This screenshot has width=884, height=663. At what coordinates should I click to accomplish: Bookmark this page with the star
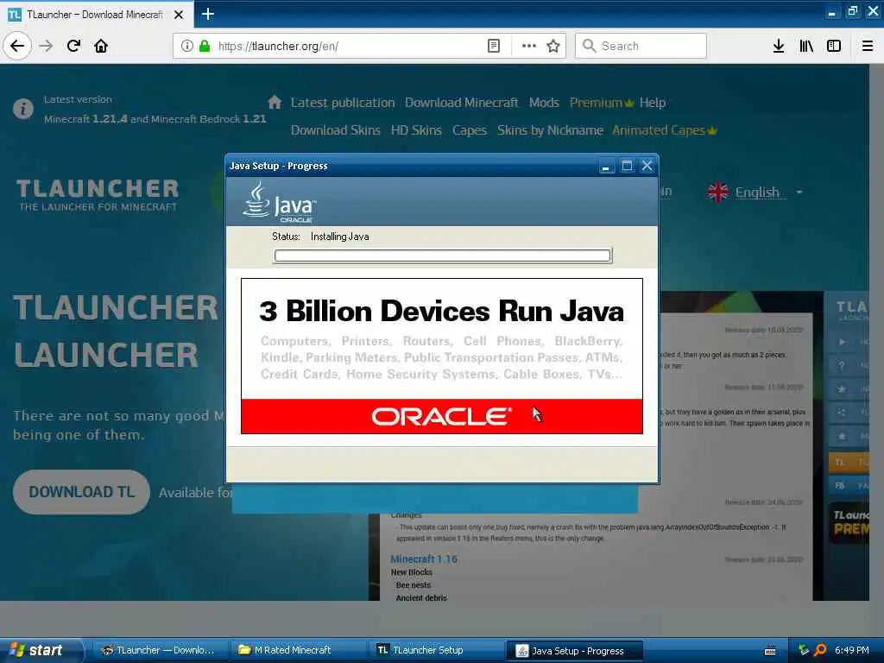click(553, 46)
